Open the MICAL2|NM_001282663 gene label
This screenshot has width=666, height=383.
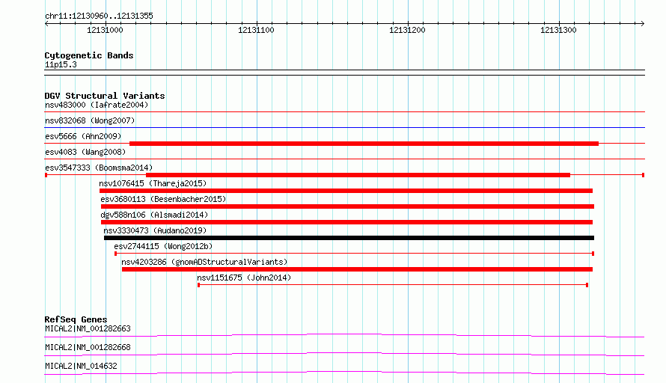88,328
